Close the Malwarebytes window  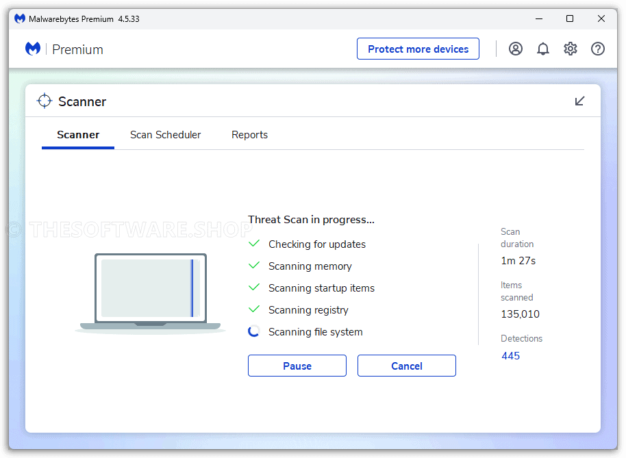(x=601, y=18)
